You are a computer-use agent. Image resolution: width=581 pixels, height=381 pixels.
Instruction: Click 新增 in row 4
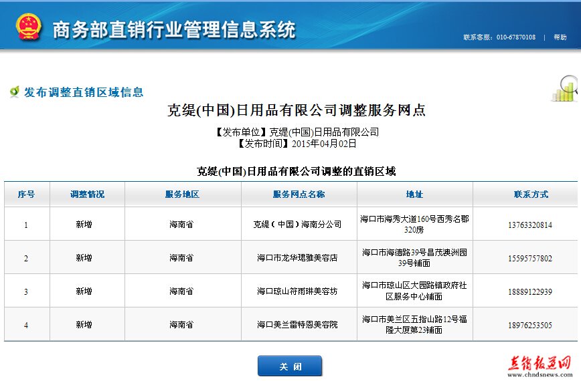click(x=84, y=324)
